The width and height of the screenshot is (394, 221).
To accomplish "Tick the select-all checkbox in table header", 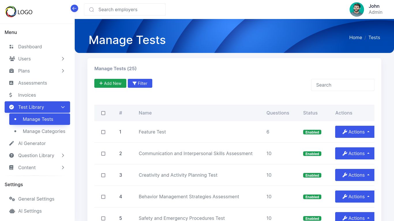I will [103, 113].
